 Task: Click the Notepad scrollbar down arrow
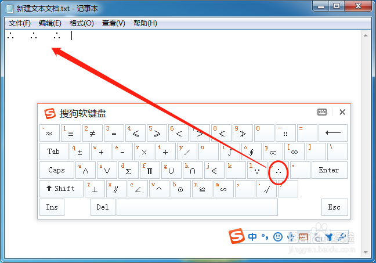pyautogui.click(x=366, y=253)
